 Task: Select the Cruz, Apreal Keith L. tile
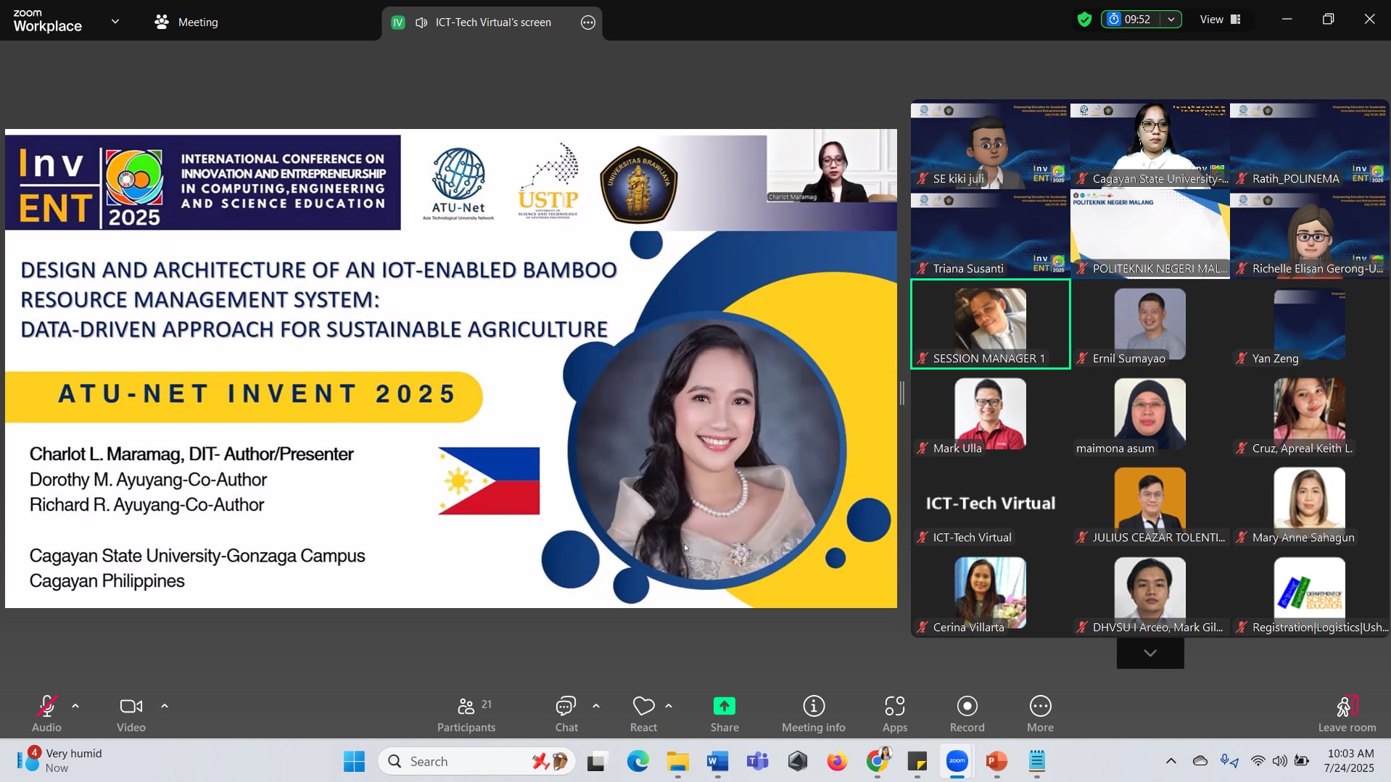coord(1310,414)
